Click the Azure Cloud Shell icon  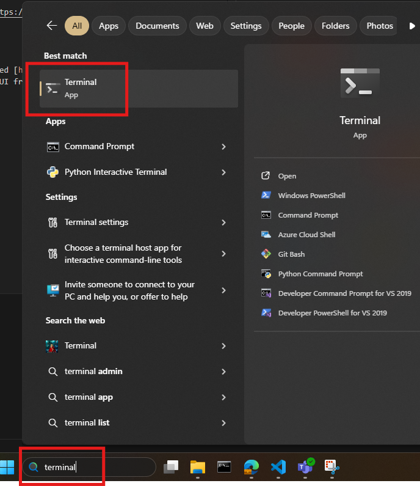[266, 234]
